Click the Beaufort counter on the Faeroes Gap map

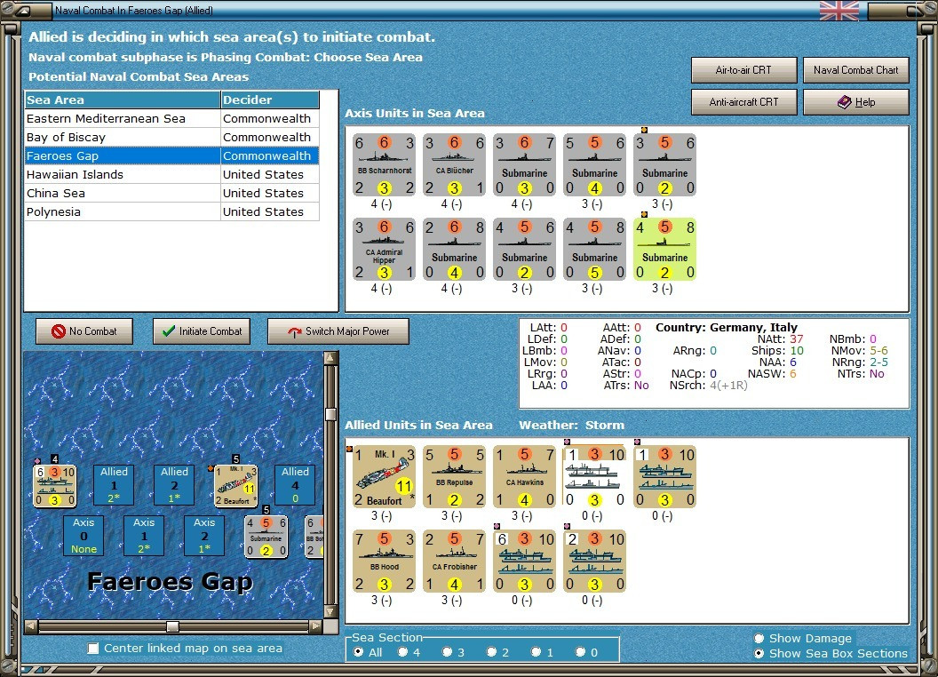click(235, 485)
